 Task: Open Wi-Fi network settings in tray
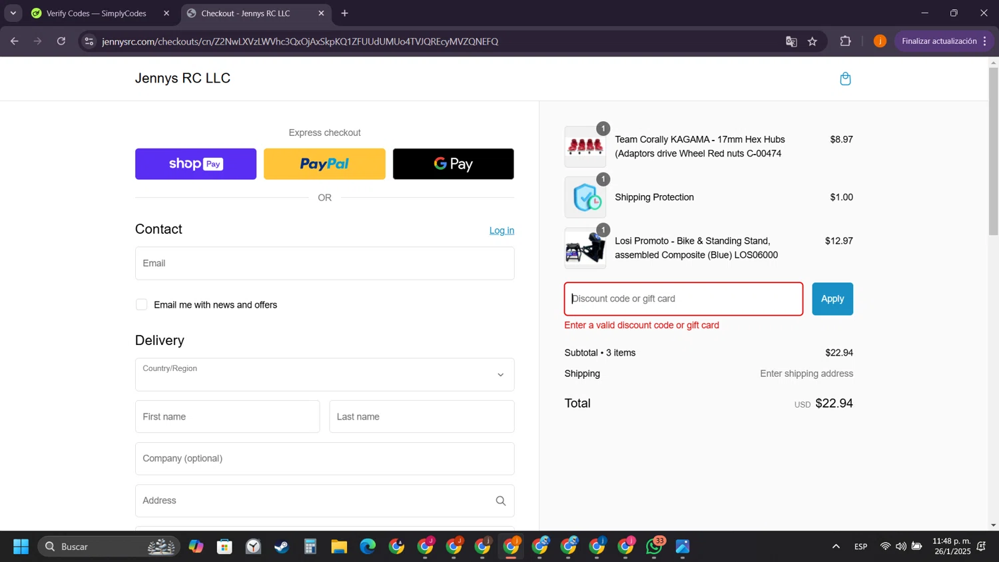(x=885, y=547)
